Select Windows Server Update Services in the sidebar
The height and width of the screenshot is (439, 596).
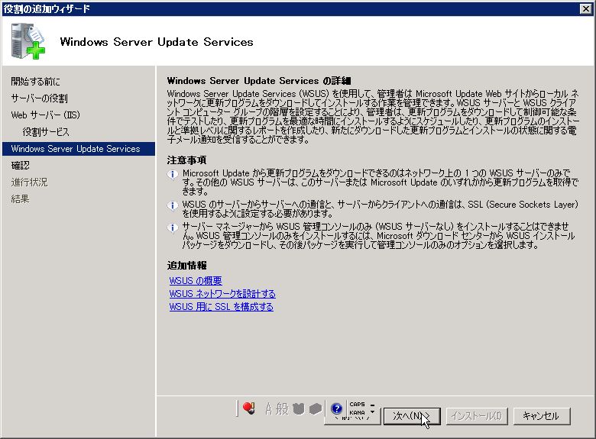click(79, 149)
